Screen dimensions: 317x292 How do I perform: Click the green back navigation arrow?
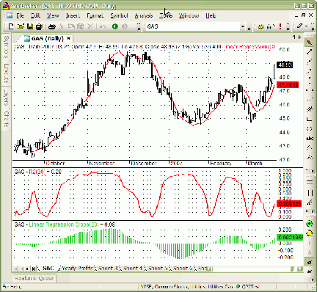(x=115, y=26)
